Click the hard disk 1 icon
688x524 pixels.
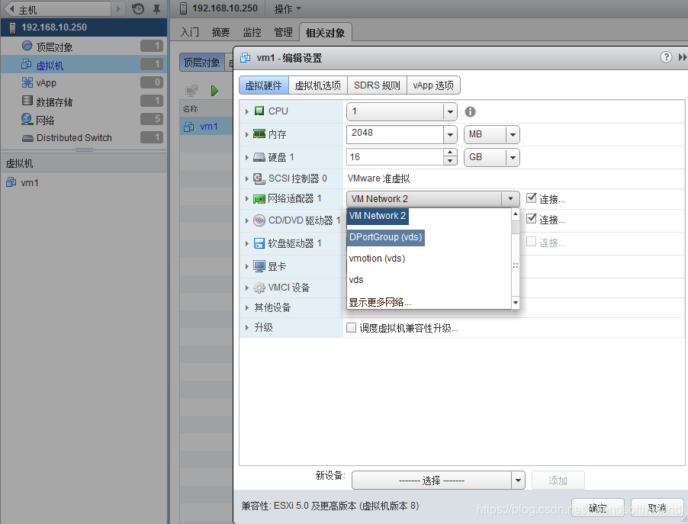(259, 157)
